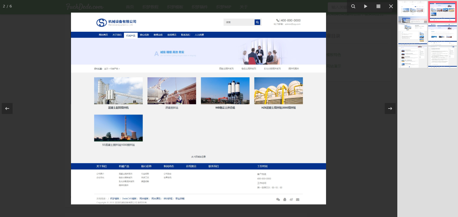
Task: Open the 织梦MIP menu item
Action: [x=224, y=7]
